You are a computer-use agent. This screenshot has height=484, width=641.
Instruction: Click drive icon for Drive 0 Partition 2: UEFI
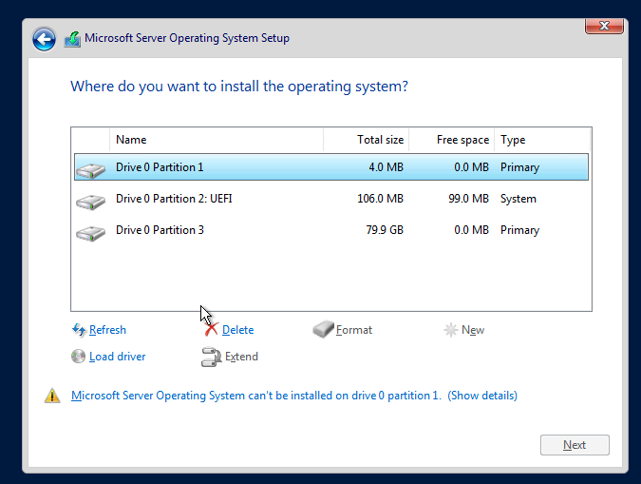point(90,201)
